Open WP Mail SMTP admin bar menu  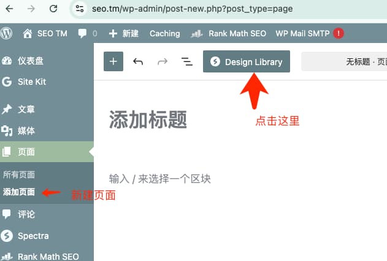(x=303, y=33)
